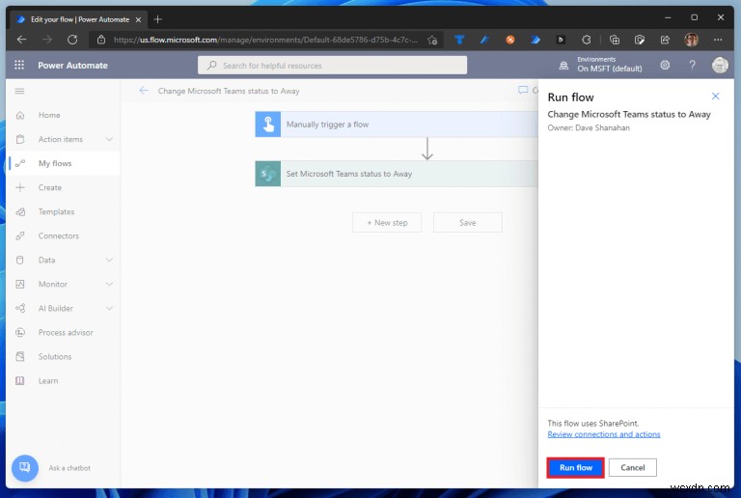Add page to favorites star icon
The height and width of the screenshot is (498, 741).
(432, 41)
